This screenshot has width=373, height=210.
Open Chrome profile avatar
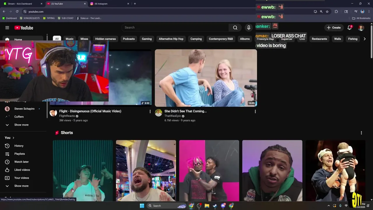pos(363,11)
